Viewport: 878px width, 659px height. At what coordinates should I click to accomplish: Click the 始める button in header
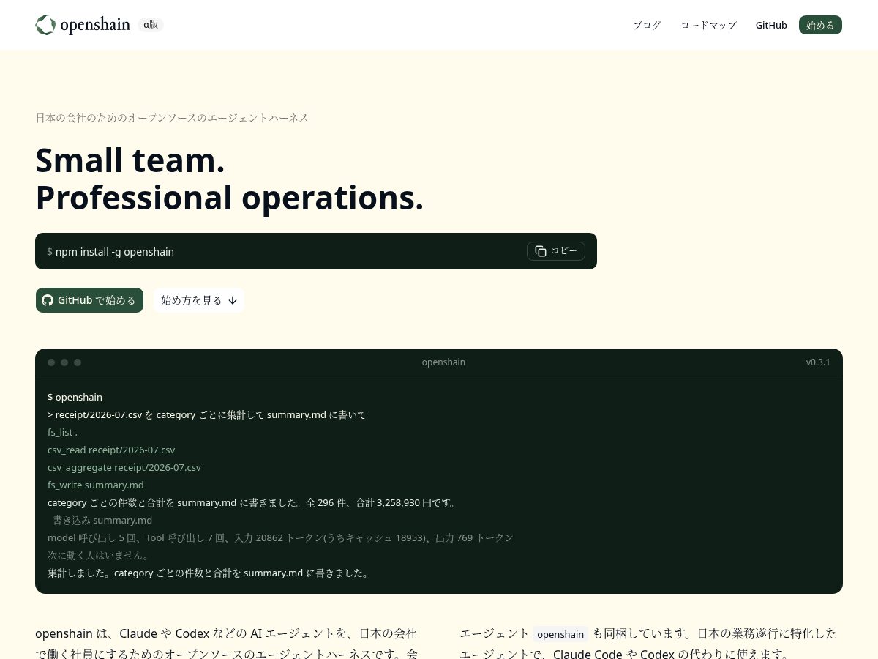click(820, 25)
